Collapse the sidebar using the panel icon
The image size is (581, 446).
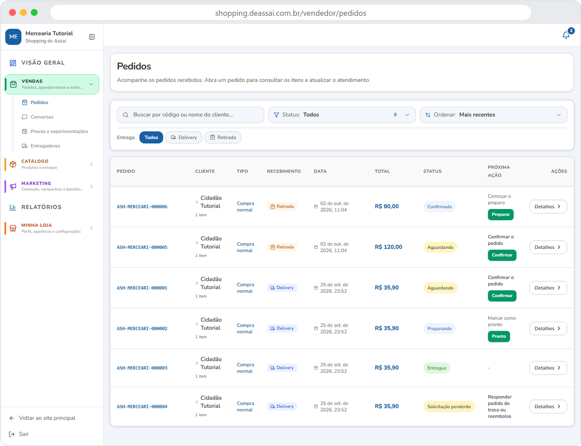click(92, 37)
